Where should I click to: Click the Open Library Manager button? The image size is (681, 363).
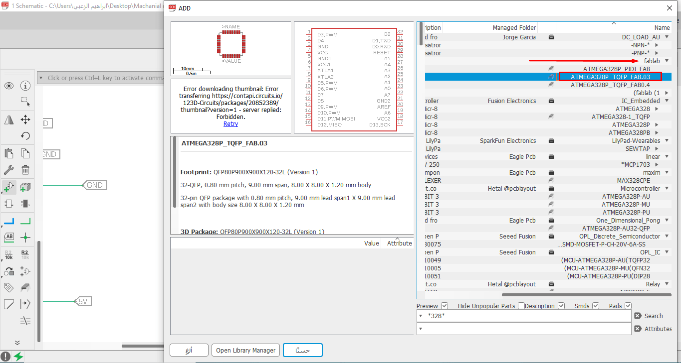[x=245, y=350]
